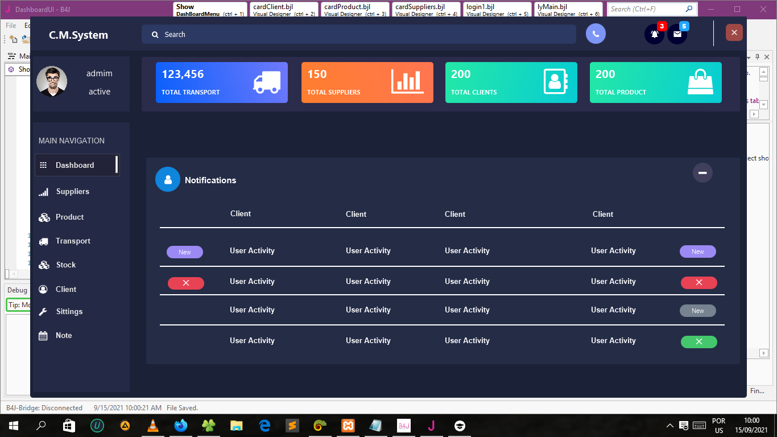
Task: Switch to cardSuppliers.bjl Visual Designer tab
Action: tap(426, 10)
